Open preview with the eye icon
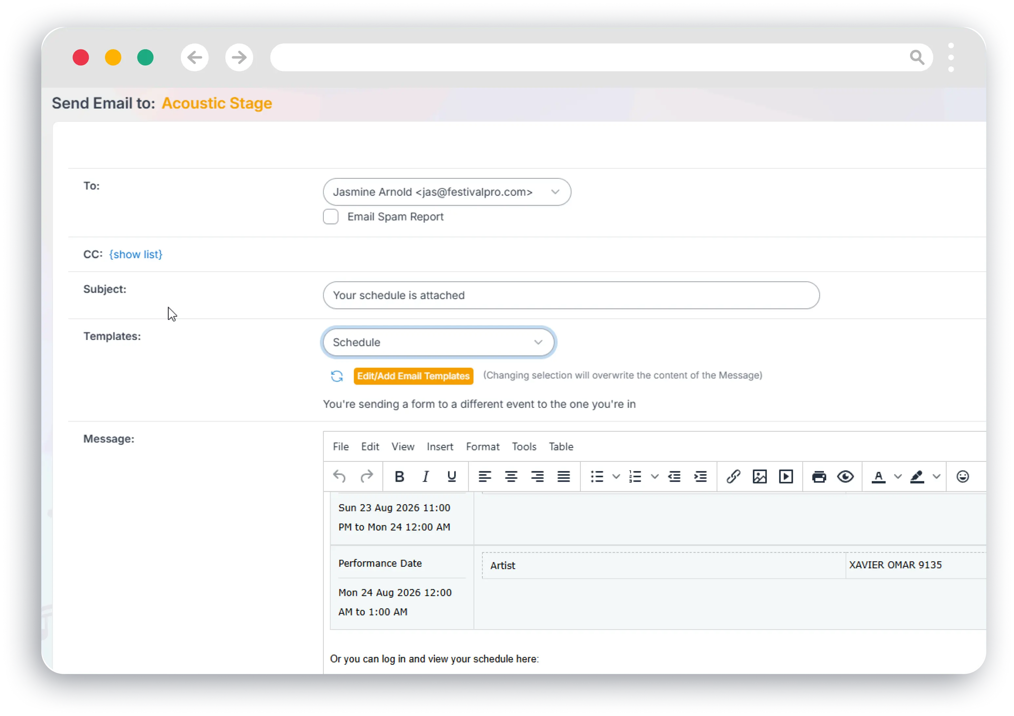 (845, 476)
